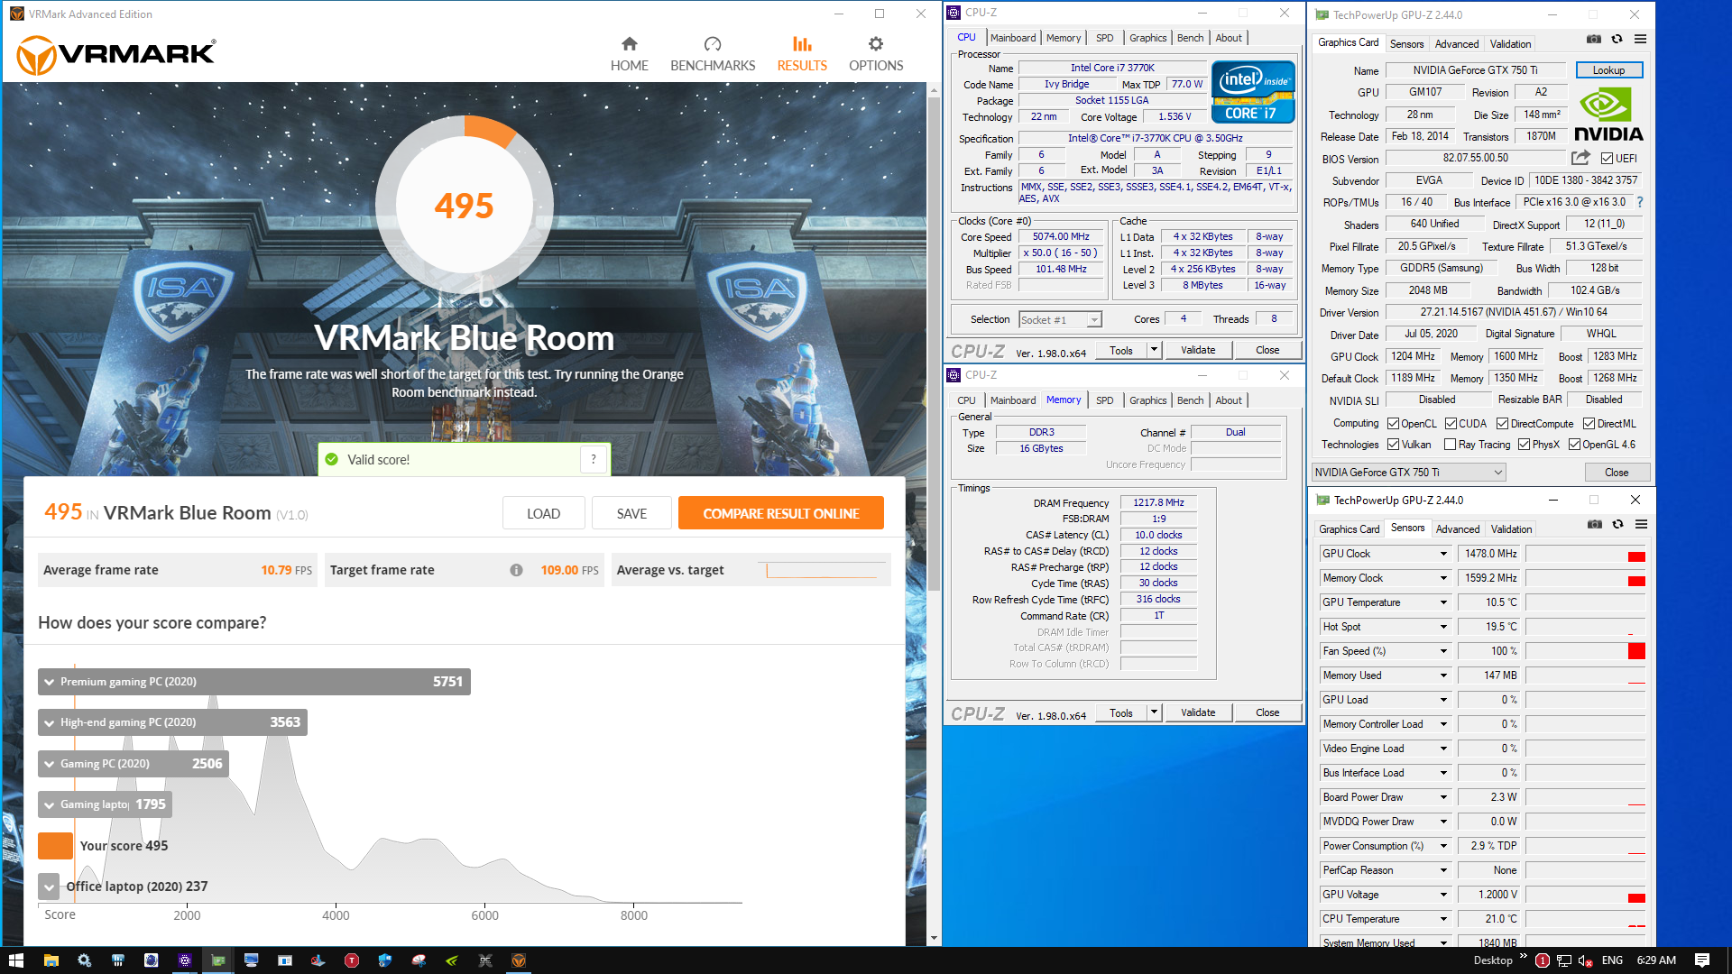Click the Lookup button in GPU-Z
The width and height of the screenshot is (1732, 974).
coord(1608,70)
